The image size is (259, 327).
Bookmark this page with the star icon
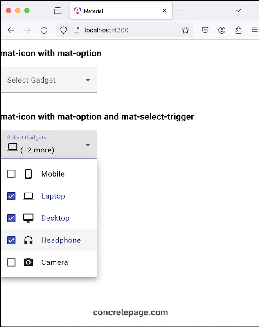[x=185, y=30]
